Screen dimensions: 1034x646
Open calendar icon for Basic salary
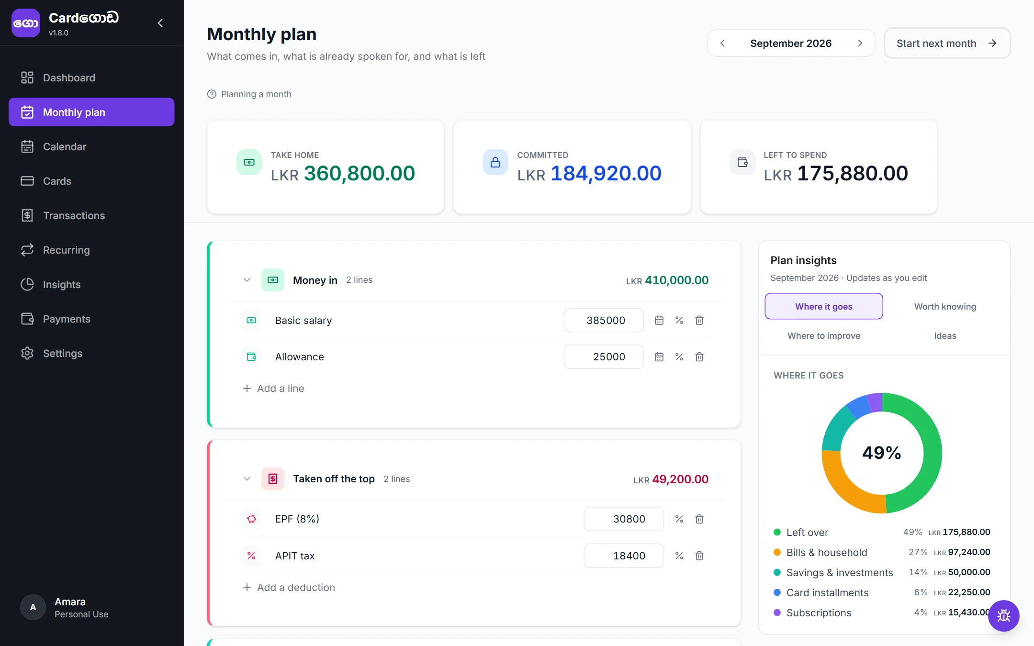point(659,320)
